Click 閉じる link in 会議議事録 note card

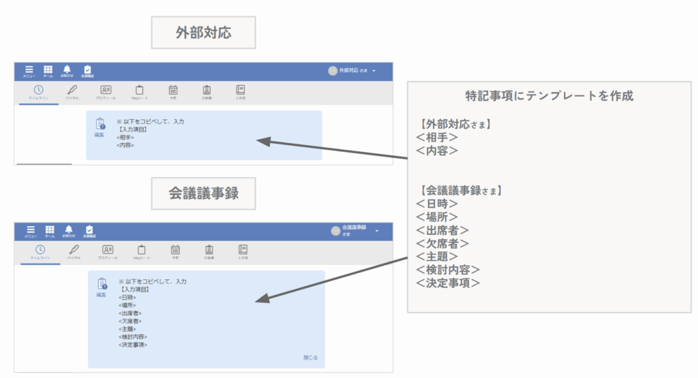[310, 358]
